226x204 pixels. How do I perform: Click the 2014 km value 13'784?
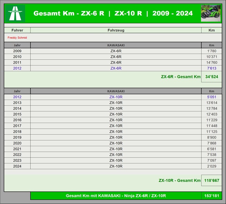point(211,108)
